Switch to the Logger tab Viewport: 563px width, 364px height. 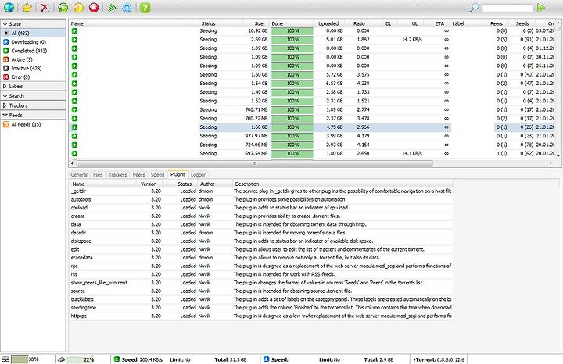coord(198,175)
